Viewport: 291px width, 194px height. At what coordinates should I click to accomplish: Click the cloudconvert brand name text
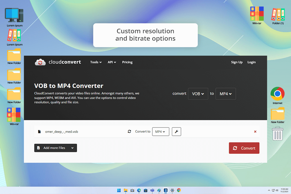pos(65,62)
